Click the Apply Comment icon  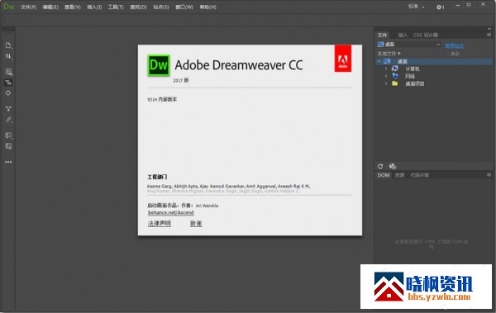pyautogui.click(x=8, y=135)
